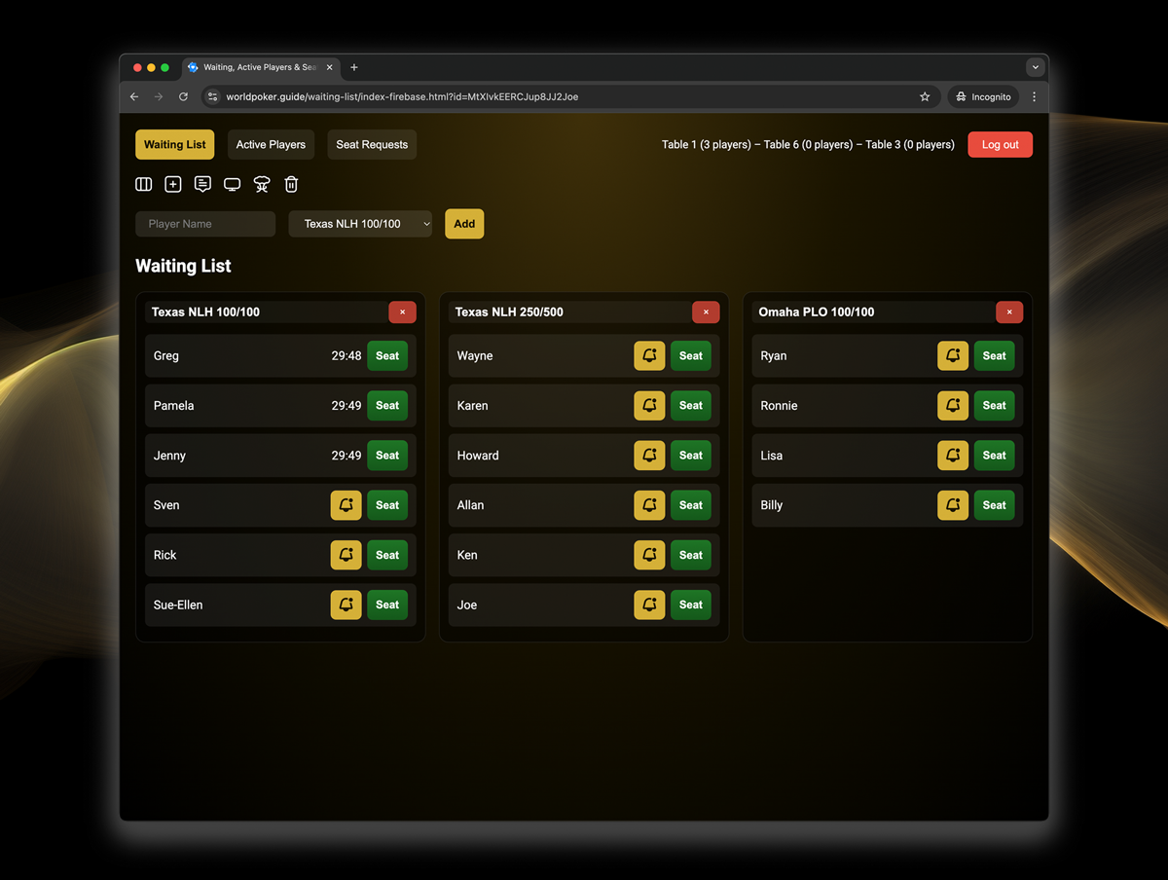The height and width of the screenshot is (880, 1168).
Task: Click the Player Name input field
Action: click(x=205, y=224)
